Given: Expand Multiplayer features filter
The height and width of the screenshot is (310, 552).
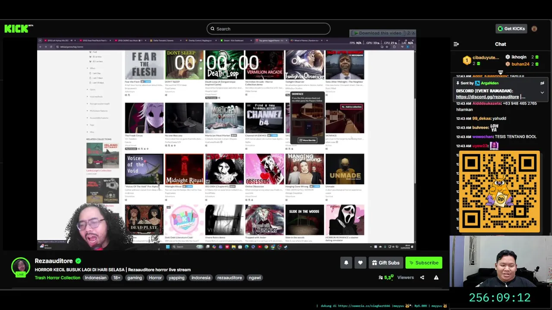Looking at the screenshot, I should click(98, 111).
